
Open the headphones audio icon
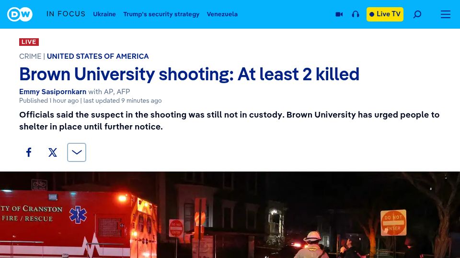tap(356, 14)
